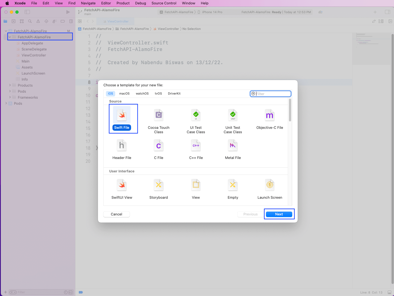The width and height of the screenshot is (394, 296).
Task: Pick the SwiftUI View template
Action: (122, 185)
